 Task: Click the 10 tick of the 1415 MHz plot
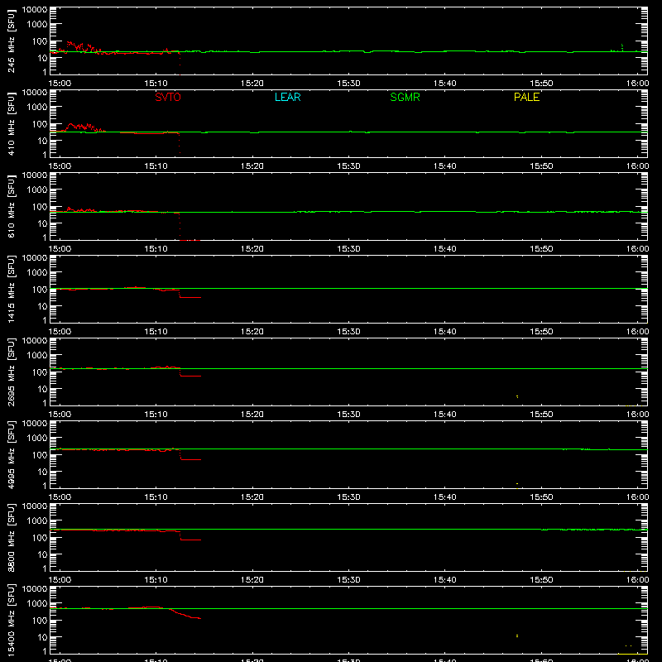[42, 306]
